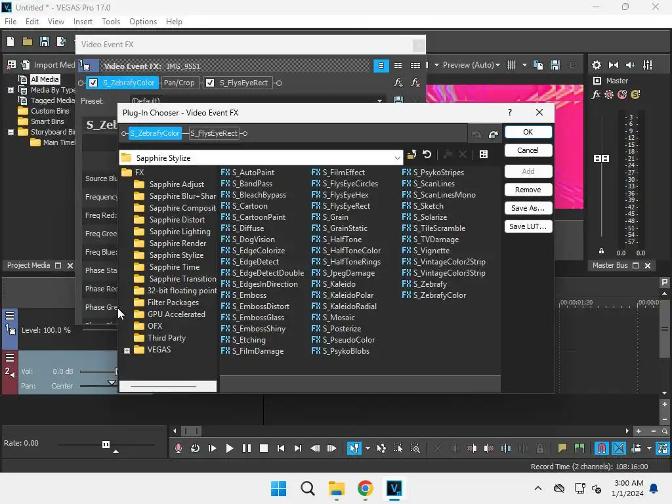Open Chrome from the Windows taskbar
This screenshot has width=672, height=504.
[x=365, y=488]
